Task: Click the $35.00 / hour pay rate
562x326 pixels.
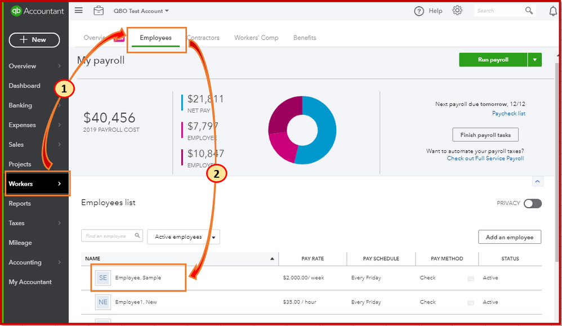Action: coord(300,302)
